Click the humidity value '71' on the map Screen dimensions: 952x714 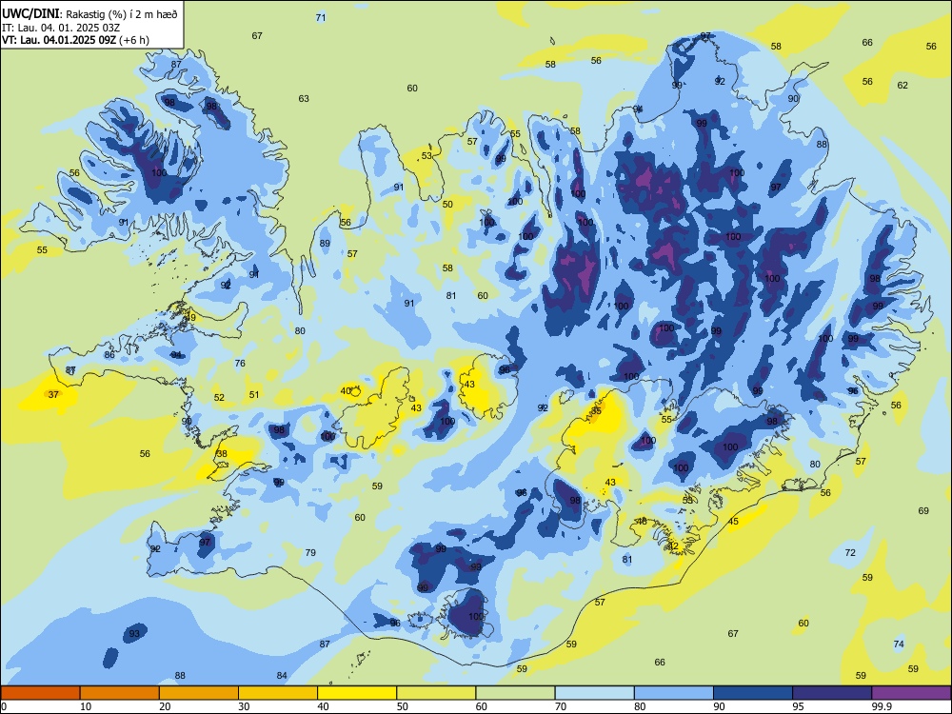pos(321,17)
